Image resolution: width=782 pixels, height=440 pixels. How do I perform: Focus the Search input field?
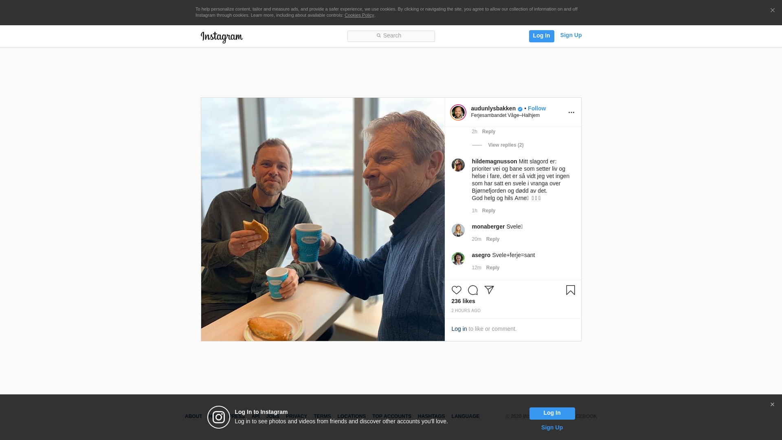coord(391,36)
